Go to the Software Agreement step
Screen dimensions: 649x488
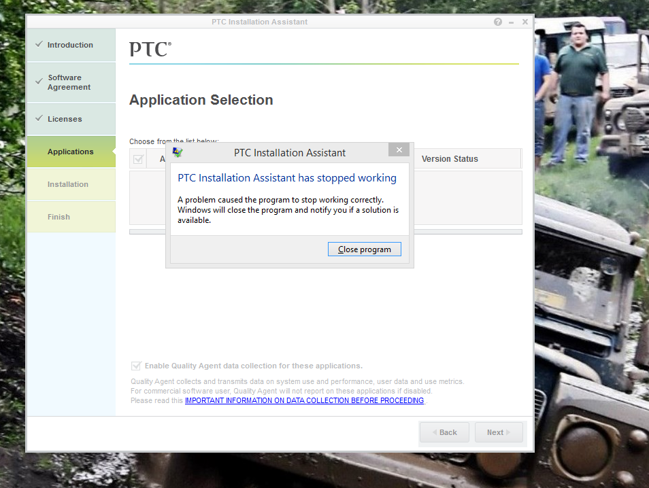[71, 82]
